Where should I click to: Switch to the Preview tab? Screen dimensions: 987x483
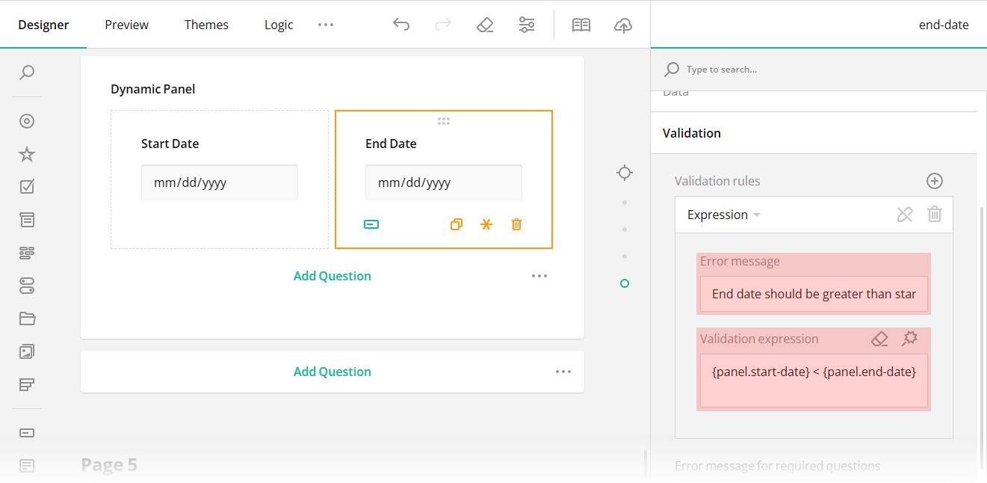(126, 25)
